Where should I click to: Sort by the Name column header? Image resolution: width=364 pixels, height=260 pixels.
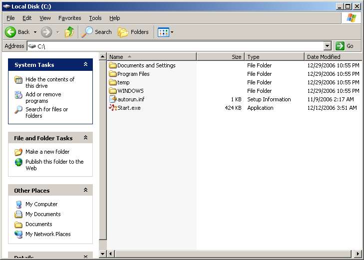tap(152, 57)
